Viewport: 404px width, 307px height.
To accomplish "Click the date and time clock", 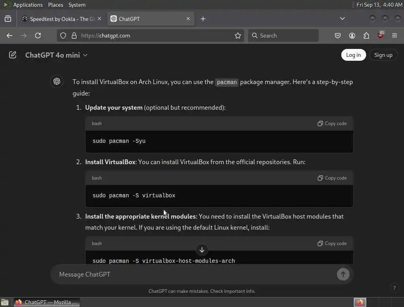I will tap(379, 5).
